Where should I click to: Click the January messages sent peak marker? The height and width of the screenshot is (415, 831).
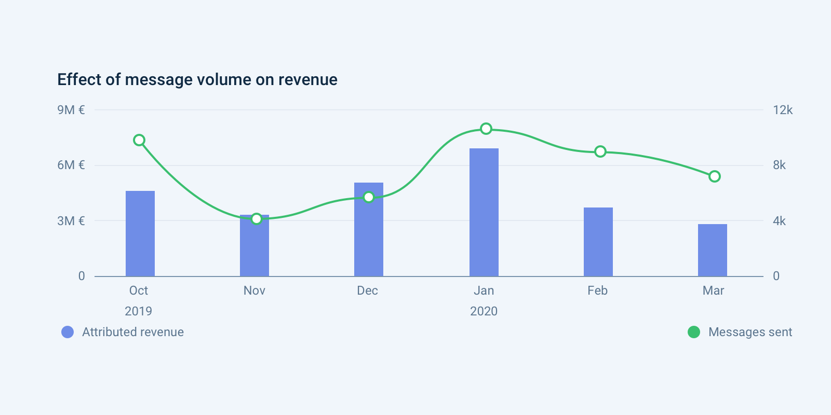(486, 129)
